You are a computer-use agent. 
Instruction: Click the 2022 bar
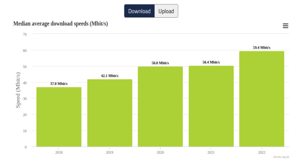(x=262, y=99)
